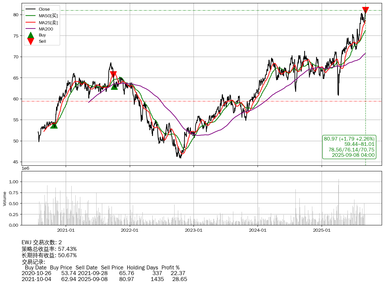Click the red Sell marker at chart top-right
Viewport: 385px width, 285px height.
[x=365, y=10]
